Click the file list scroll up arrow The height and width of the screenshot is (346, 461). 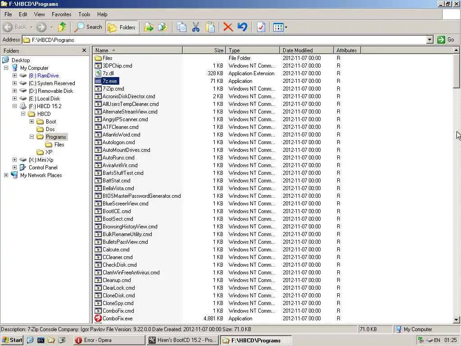tap(456, 50)
